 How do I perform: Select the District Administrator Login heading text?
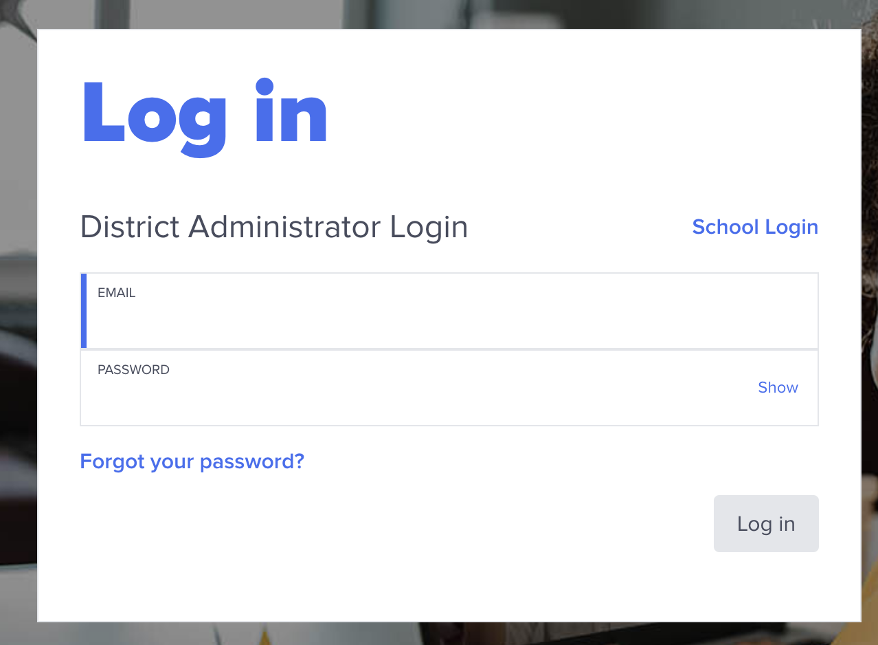(x=274, y=227)
